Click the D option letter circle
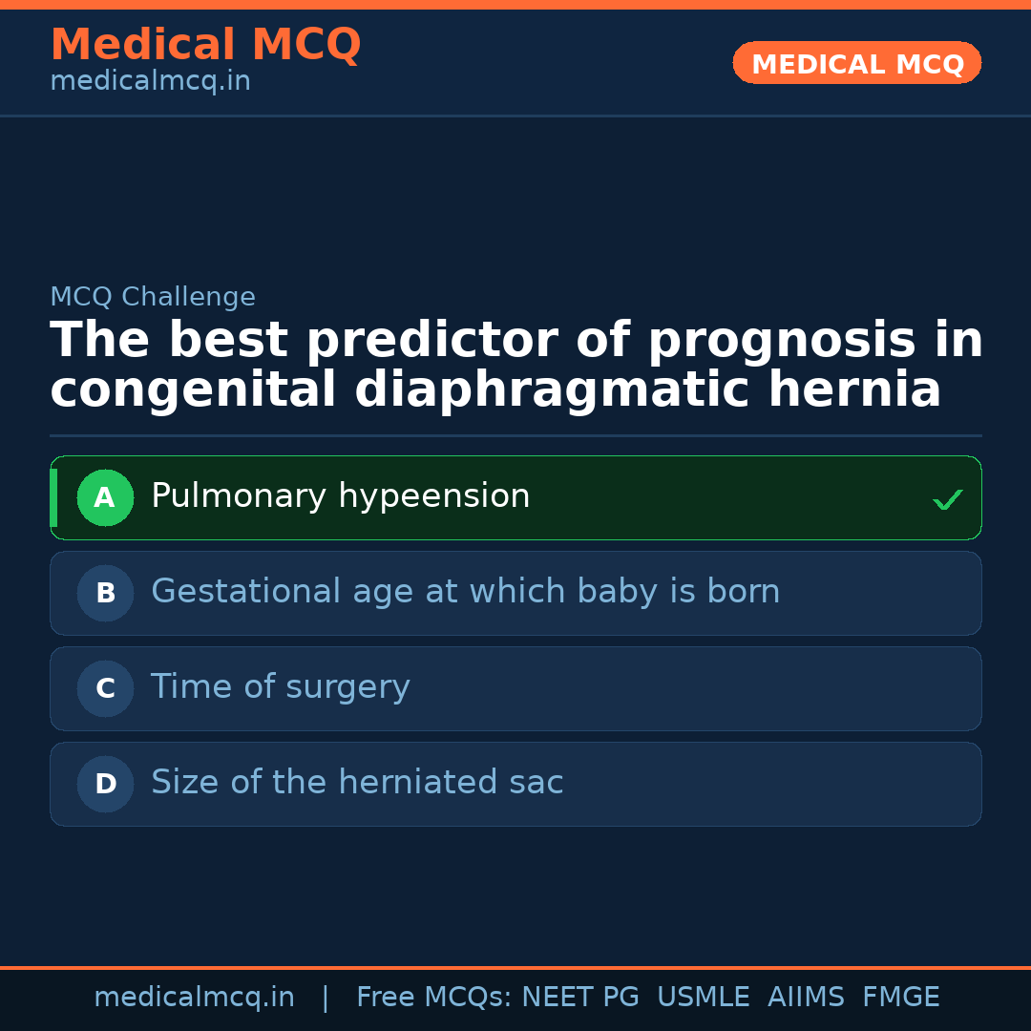This screenshot has width=1031, height=1031. pos(105,784)
